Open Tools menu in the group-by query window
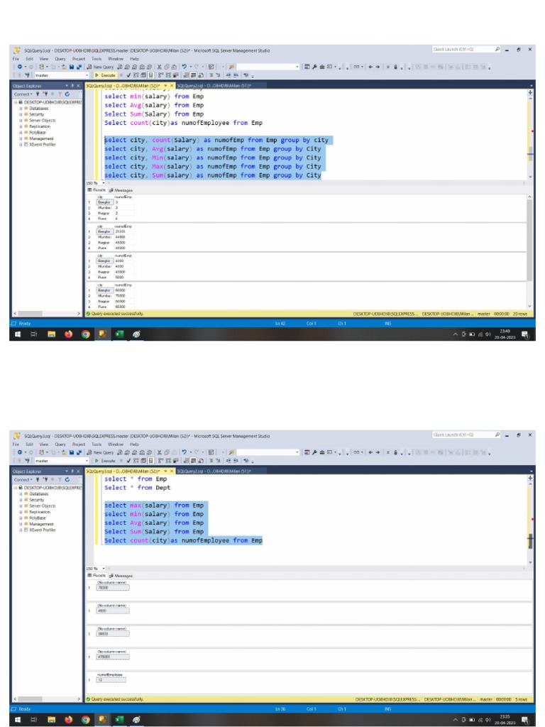Screen dimensions: 545x727 tap(97, 58)
